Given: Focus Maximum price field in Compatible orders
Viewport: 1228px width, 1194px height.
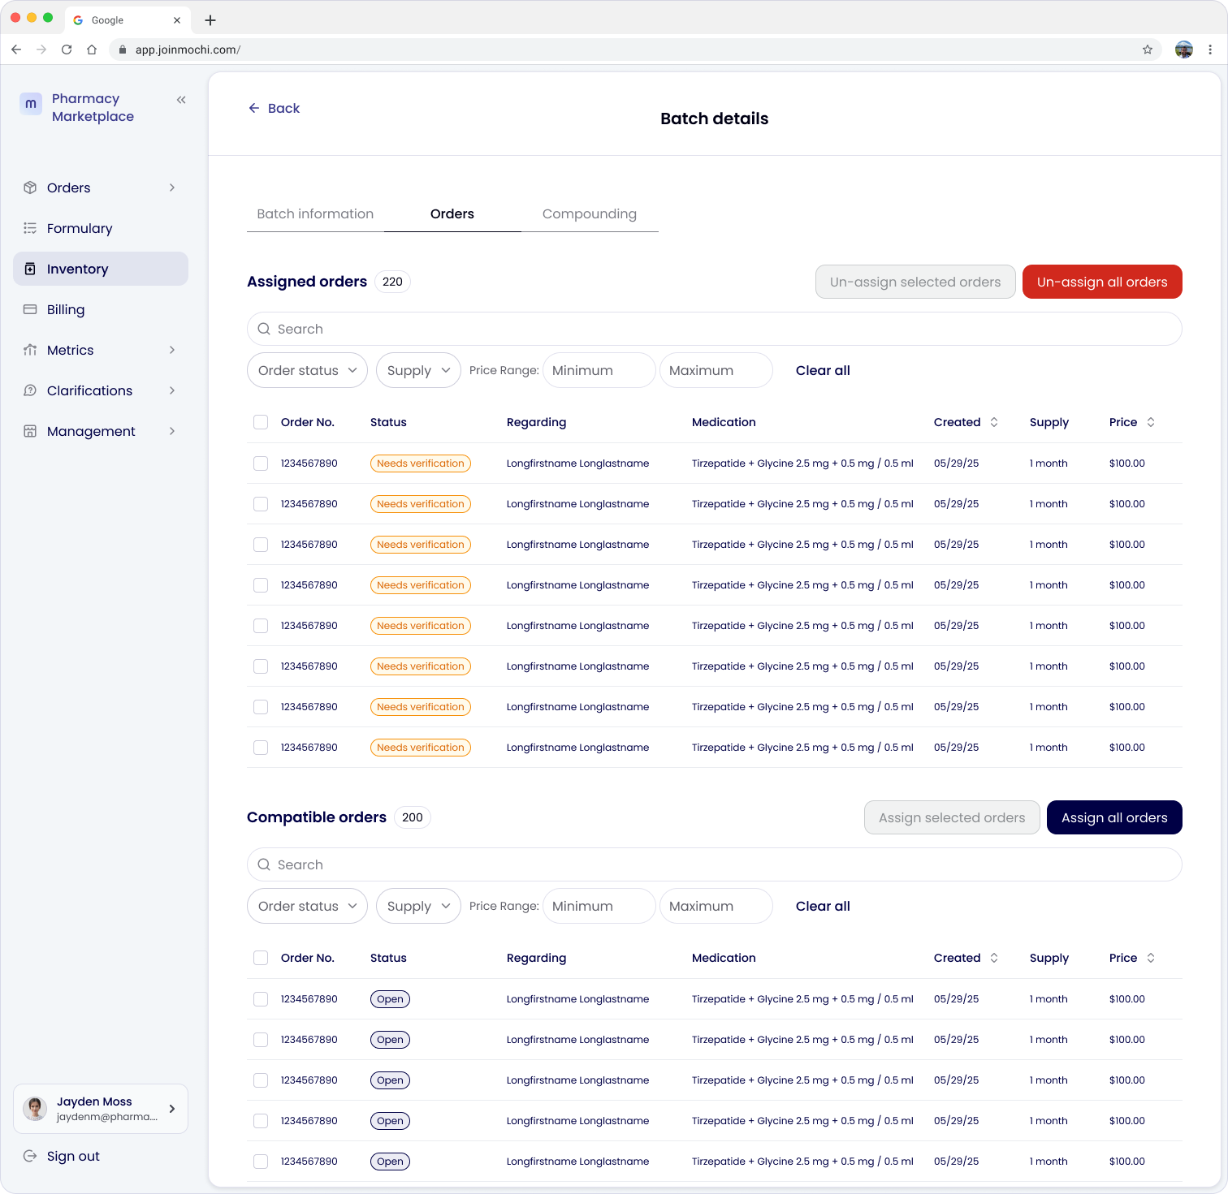Looking at the screenshot, I should click(x=716, y=906).
